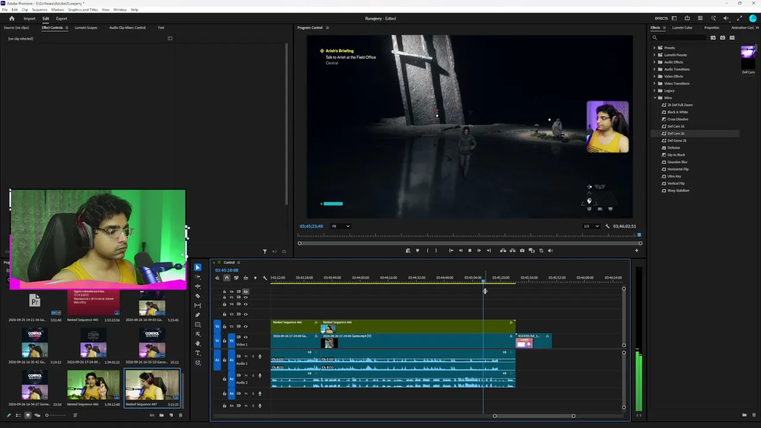761x428 pixels.
Task: Expand the Video Effects folder
Action: 655,76
